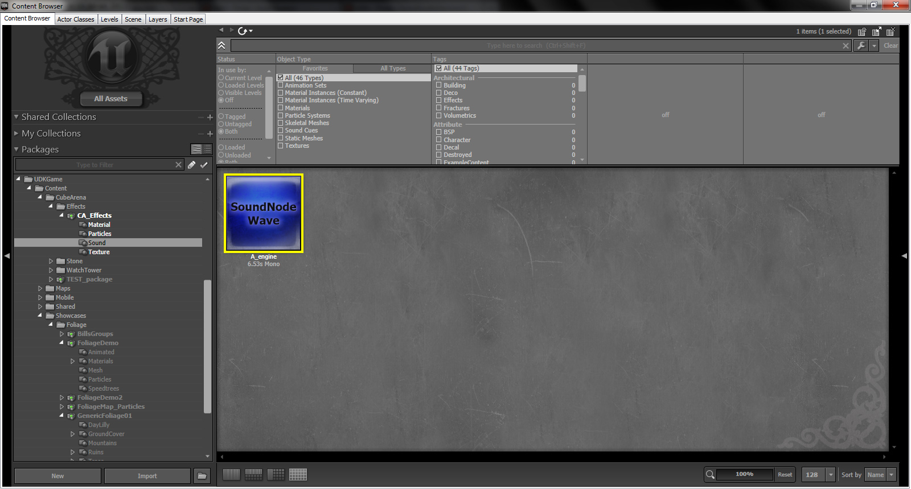Click the refresh history icon in toolbar
Screen dimensions: 911x489
pyautogui.click(x=243, y=31)
